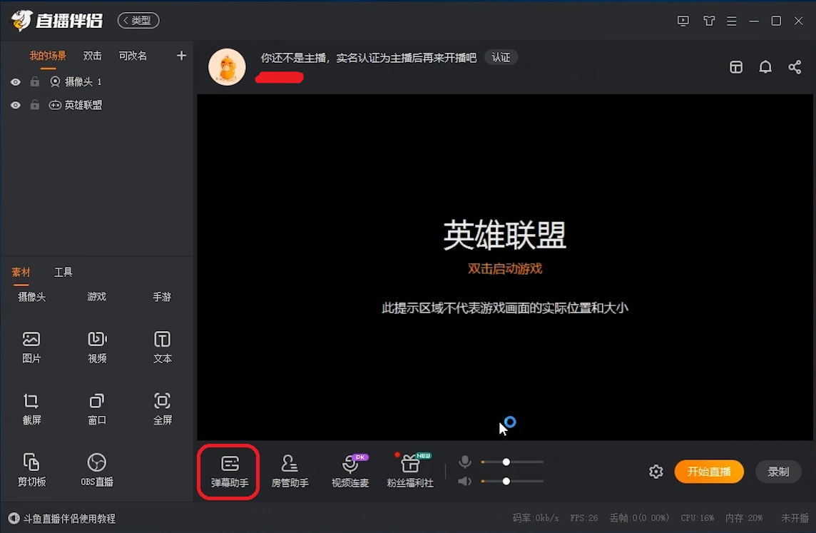Switch to the 双击 tab
This screenshot has width=816, height=533.
point(92,55)
